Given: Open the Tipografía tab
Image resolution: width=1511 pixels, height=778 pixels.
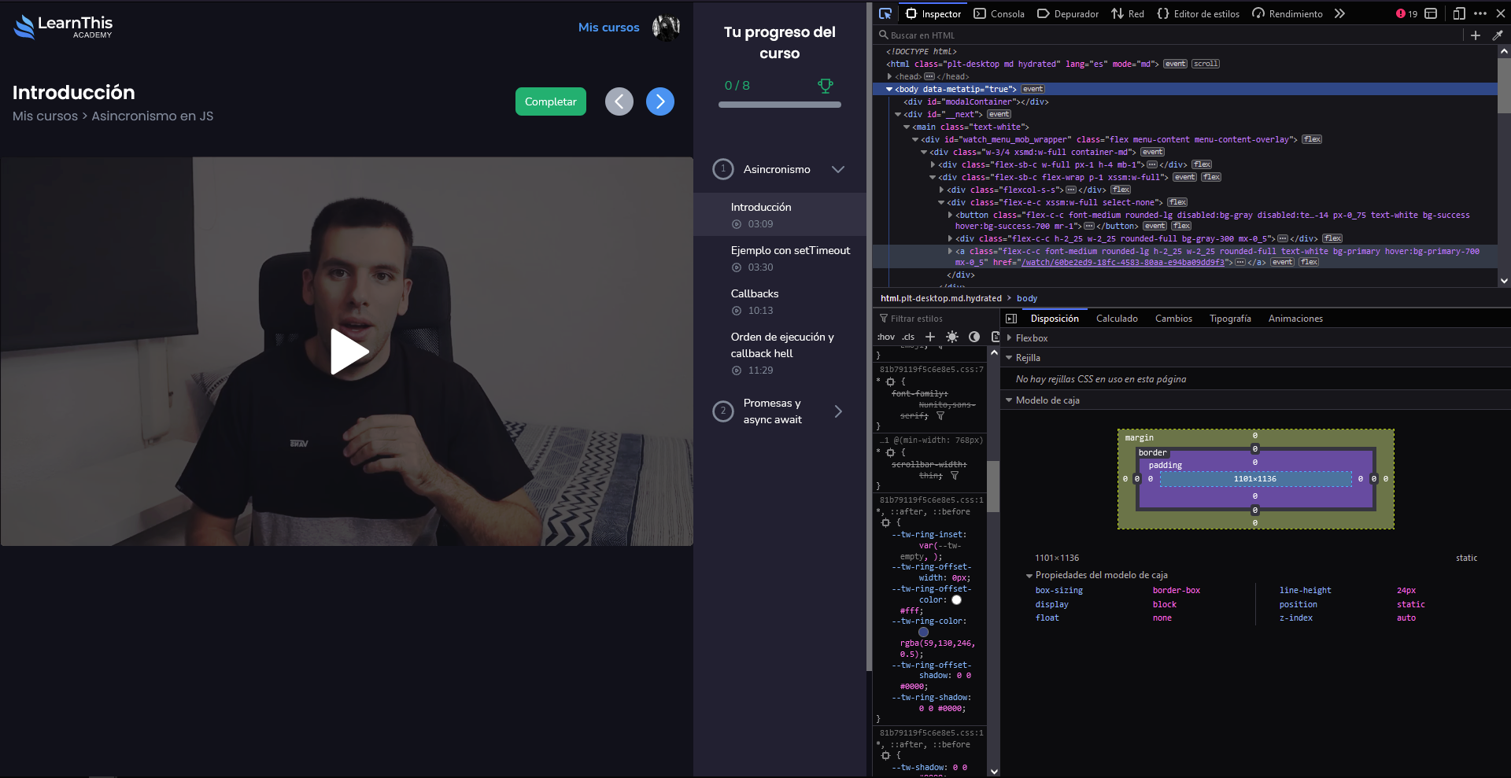Looking at the screenshot, I should click(x=1230, y=319).
